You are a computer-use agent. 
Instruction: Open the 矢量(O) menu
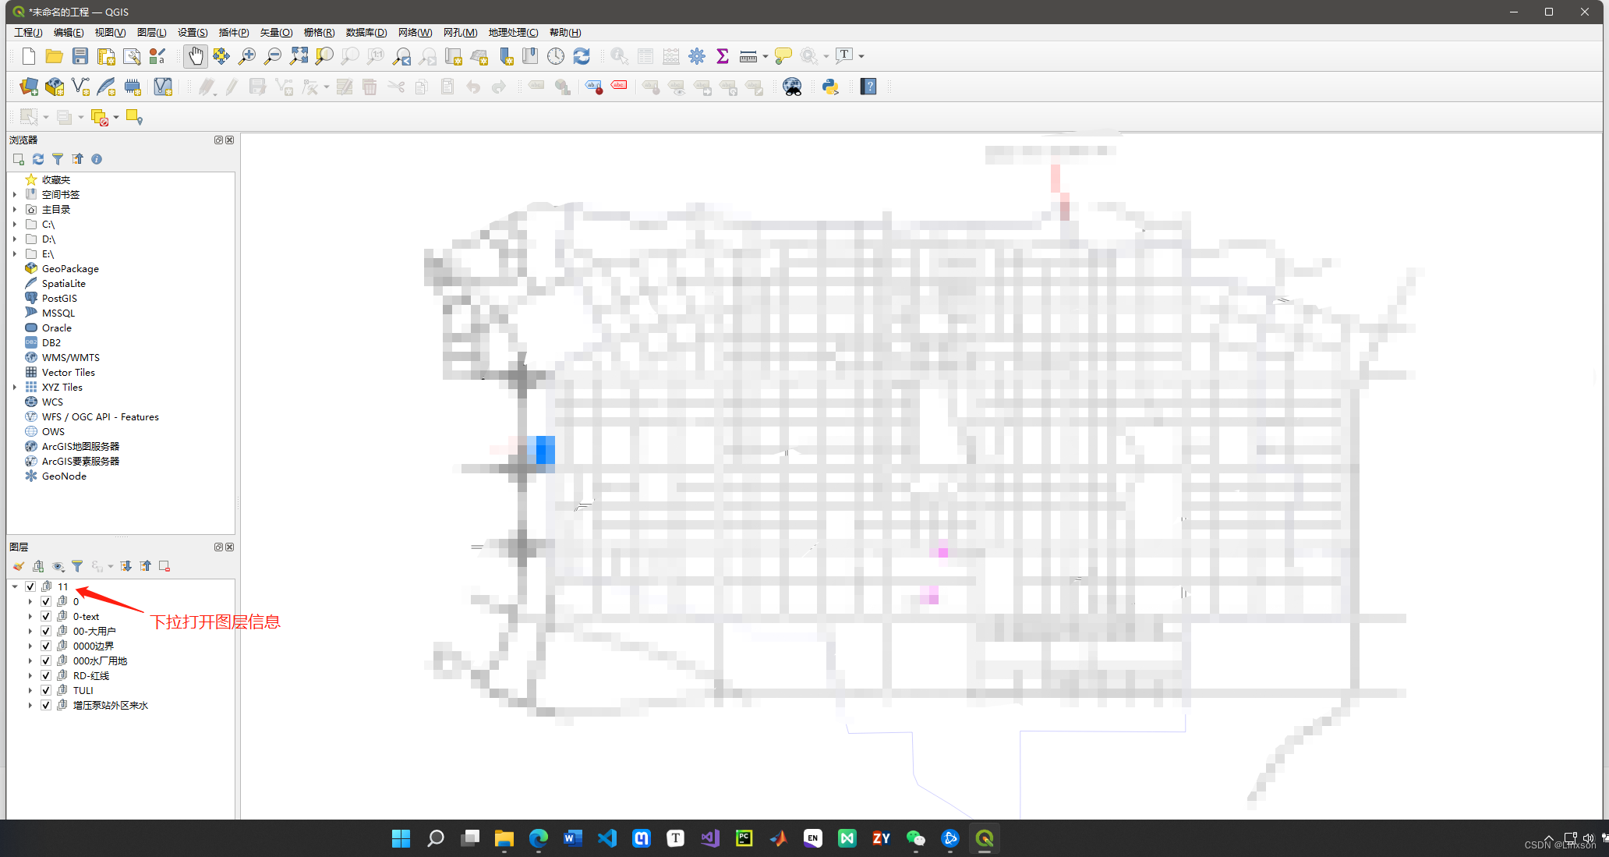(x=276, y=33)
